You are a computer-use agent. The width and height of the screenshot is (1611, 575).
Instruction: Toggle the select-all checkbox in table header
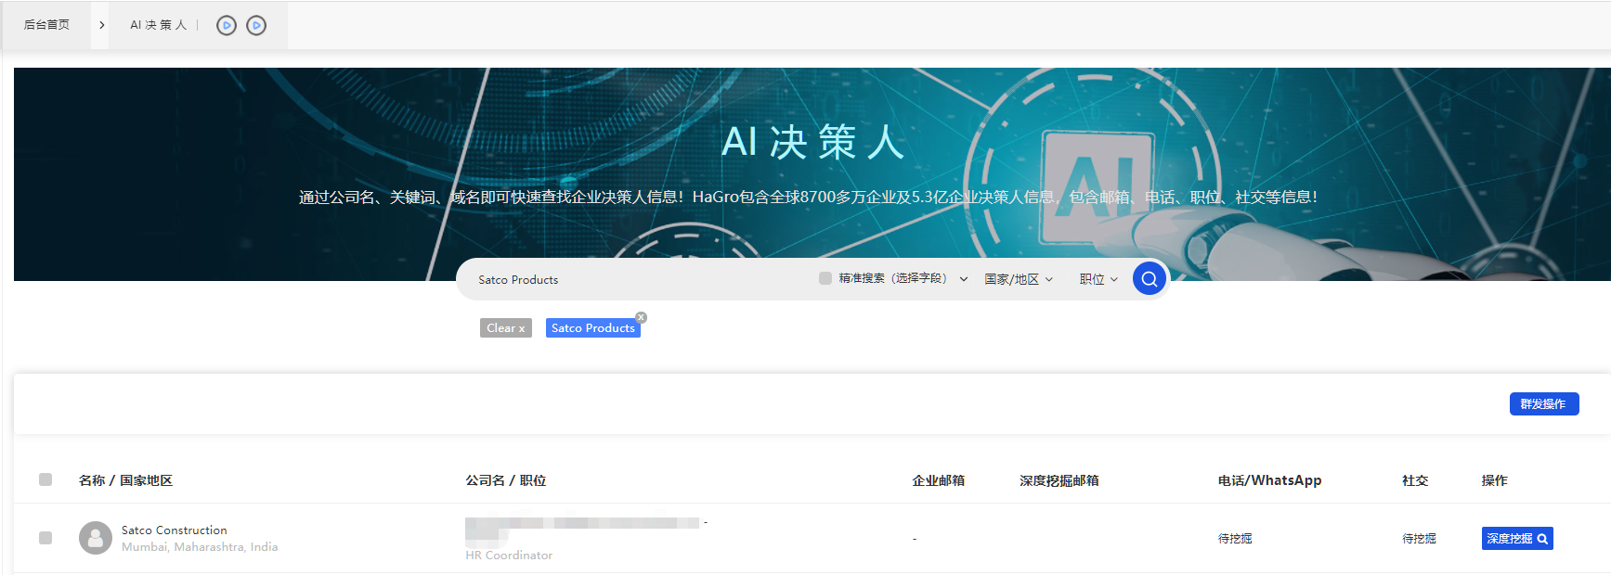pos(45,479)
